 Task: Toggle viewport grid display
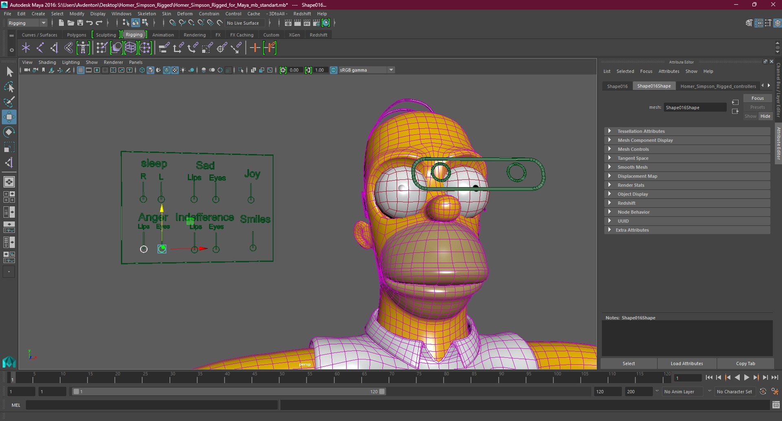[81, 70]
